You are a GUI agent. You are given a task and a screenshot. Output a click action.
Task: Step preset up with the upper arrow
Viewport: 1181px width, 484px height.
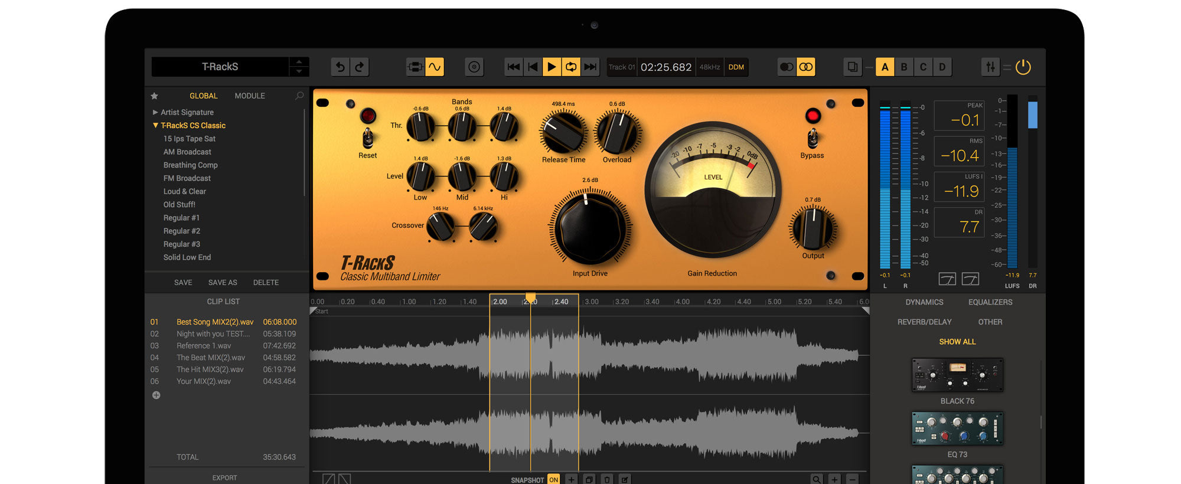click(x=299, y=61)
